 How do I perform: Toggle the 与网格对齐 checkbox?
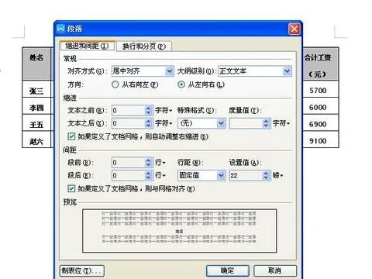(x=71, y=188)
